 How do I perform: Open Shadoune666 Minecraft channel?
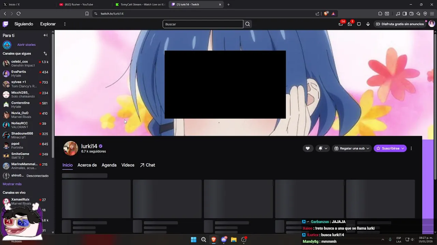[26, 135]
